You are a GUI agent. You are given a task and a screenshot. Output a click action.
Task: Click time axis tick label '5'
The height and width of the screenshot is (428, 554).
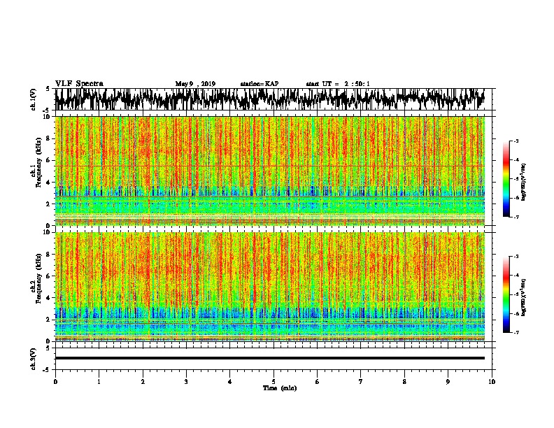(x=274, y=381)
